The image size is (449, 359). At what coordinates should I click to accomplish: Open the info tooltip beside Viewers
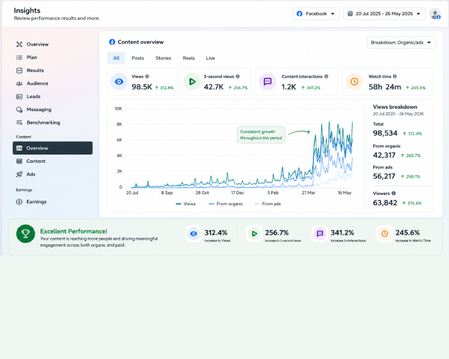pos(393,193)
